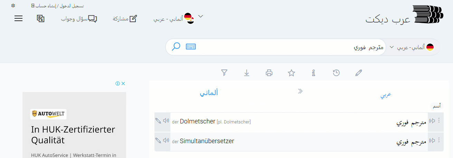Image resolution: width=453 pixels, height=158 pixels.
Task: Open the virtual keyboard icon
Action: [x=191, y=46]
